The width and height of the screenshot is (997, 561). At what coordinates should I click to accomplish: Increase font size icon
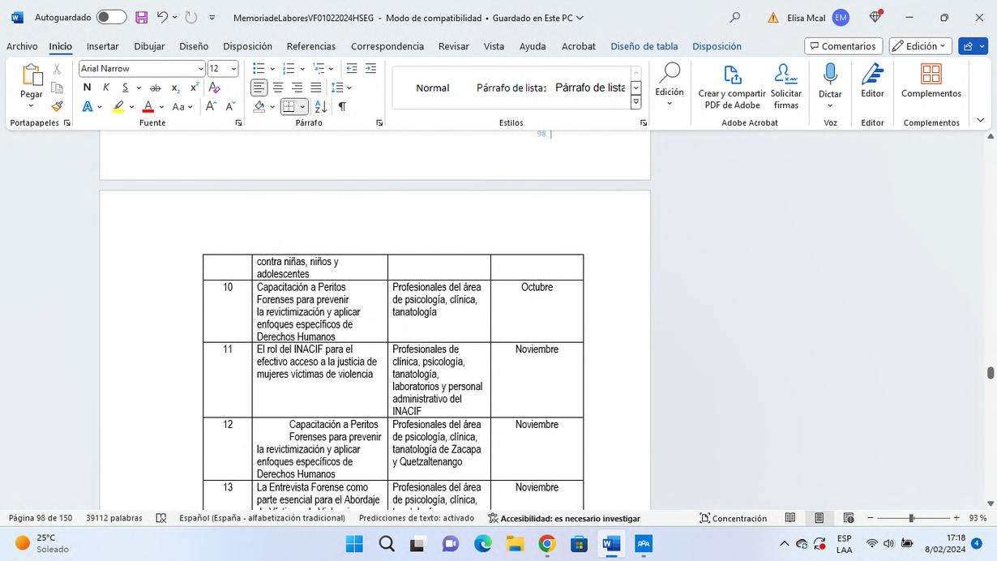click(x=212, y=106)
